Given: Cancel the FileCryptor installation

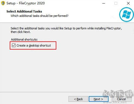Looking at the screenshot, I should 122,99.
